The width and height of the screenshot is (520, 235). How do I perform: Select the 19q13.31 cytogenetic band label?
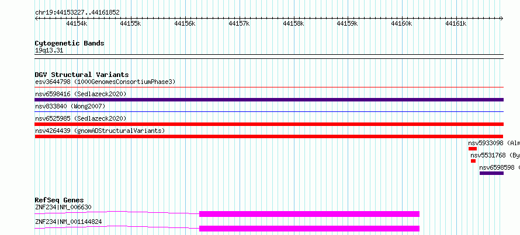48,51
